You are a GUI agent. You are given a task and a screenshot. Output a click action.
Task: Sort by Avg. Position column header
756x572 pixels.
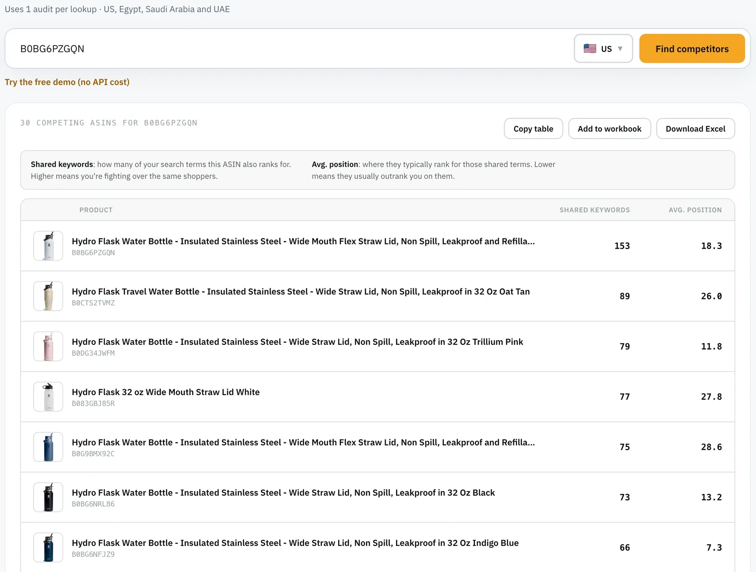click(695, 210)
